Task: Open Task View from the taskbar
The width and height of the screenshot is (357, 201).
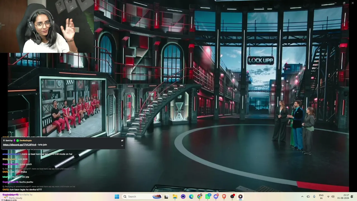Action: 166,197
